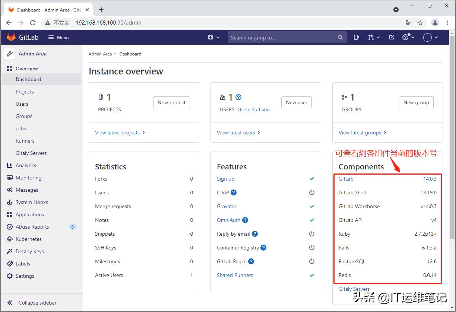456x312 pixels.
Task: Click the Container Registry help icon
Action: coord(263,248)
